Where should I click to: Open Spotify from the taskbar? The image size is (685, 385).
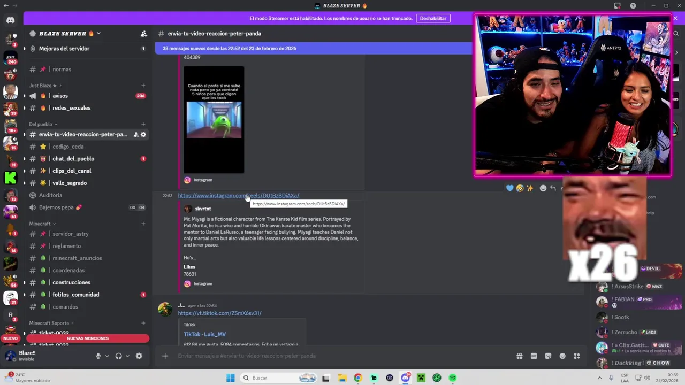(x=453, y=378)
